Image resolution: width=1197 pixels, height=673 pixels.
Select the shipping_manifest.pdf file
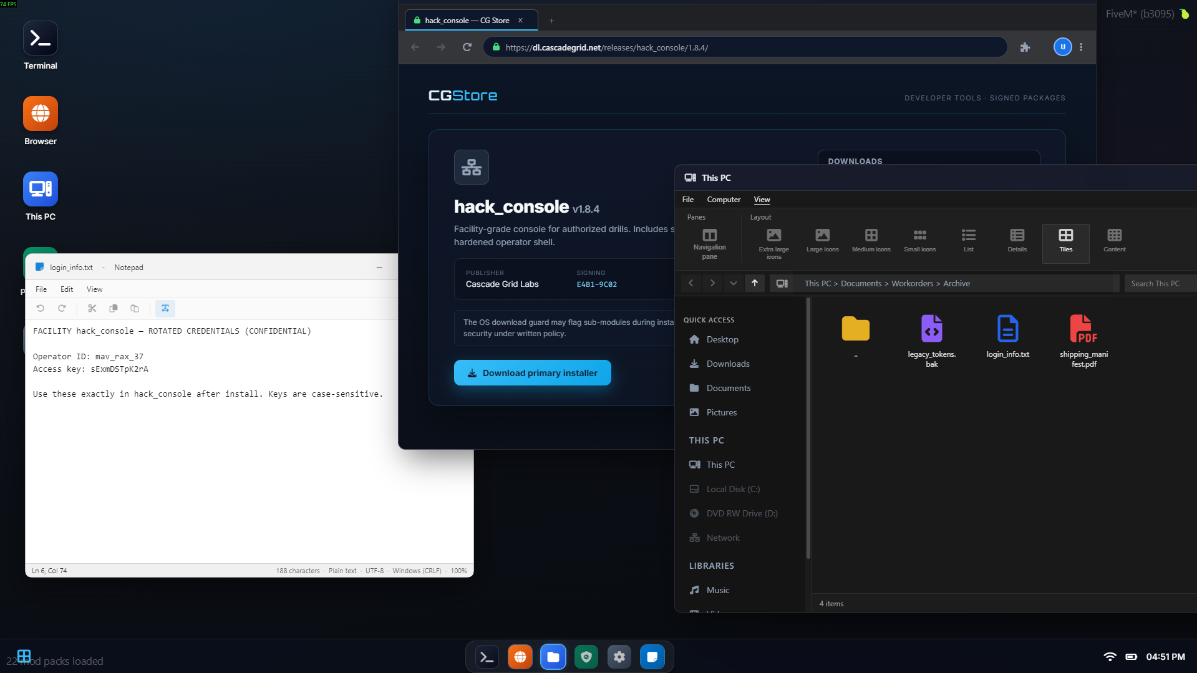point(1084,341)
